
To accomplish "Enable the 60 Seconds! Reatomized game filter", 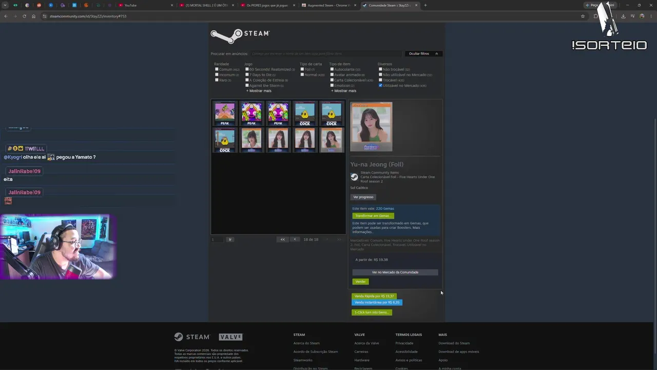I will point(247,69).
